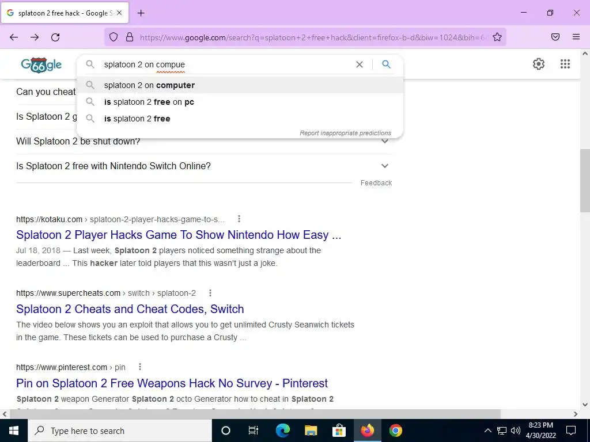Open Kotaku 'Splatoon 2 Player Hacks Game' result
Image resolution: width=590 pixels, height=442 pixels.
[179, 235]
